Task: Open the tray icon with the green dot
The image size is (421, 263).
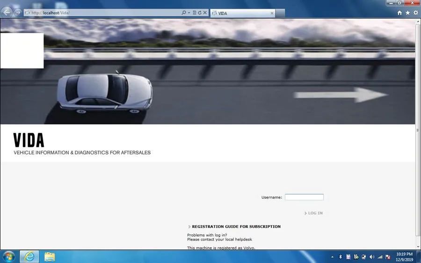Action: point(356,257)
